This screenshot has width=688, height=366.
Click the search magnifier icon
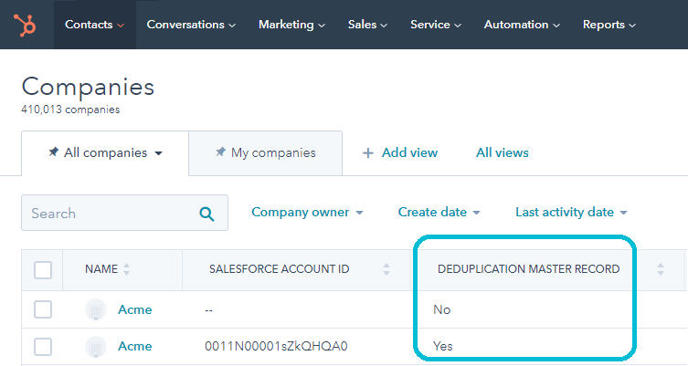pos(206,214)
